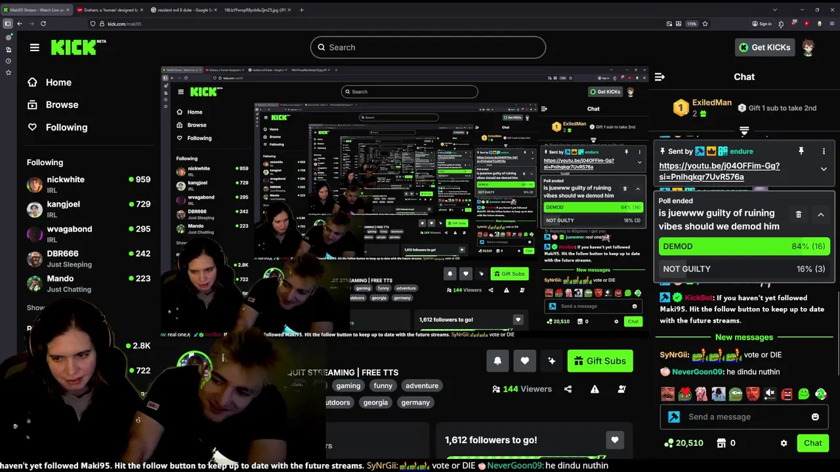Open wvagabond's channel in Following list
Viewport: 840px width, 472px height.
tap(89, 234)
